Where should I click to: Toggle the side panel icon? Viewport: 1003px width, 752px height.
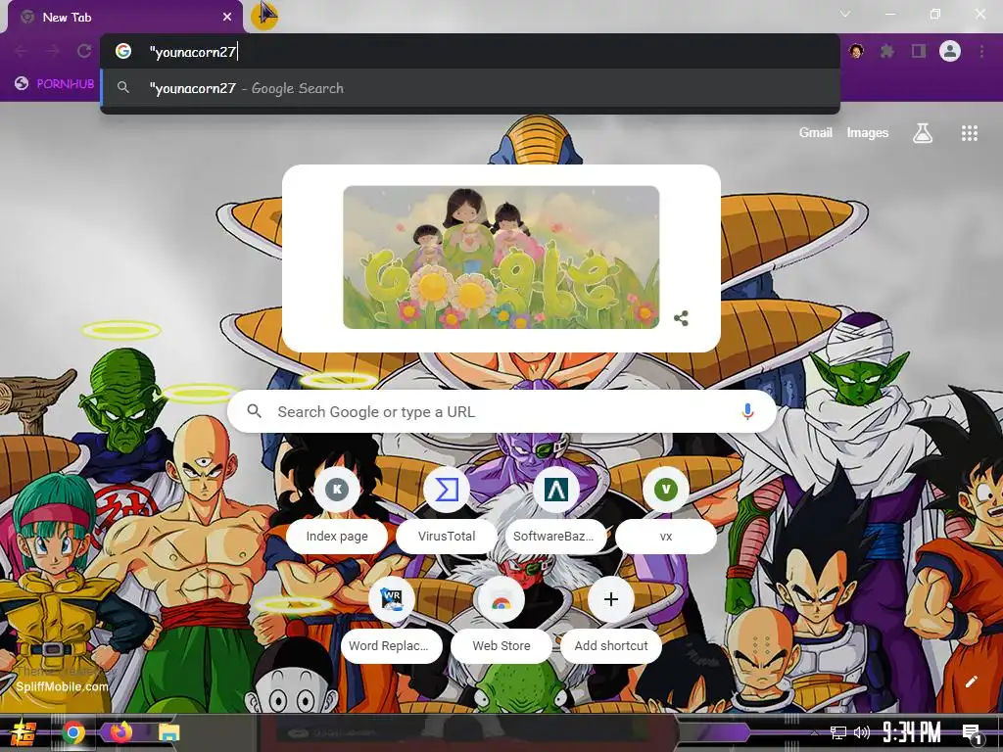tap(919, 51)
